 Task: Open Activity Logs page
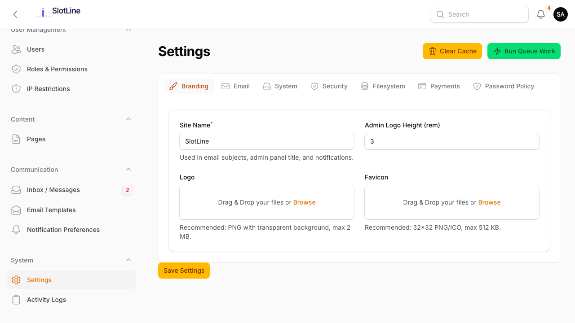click(x=72, y=300)
